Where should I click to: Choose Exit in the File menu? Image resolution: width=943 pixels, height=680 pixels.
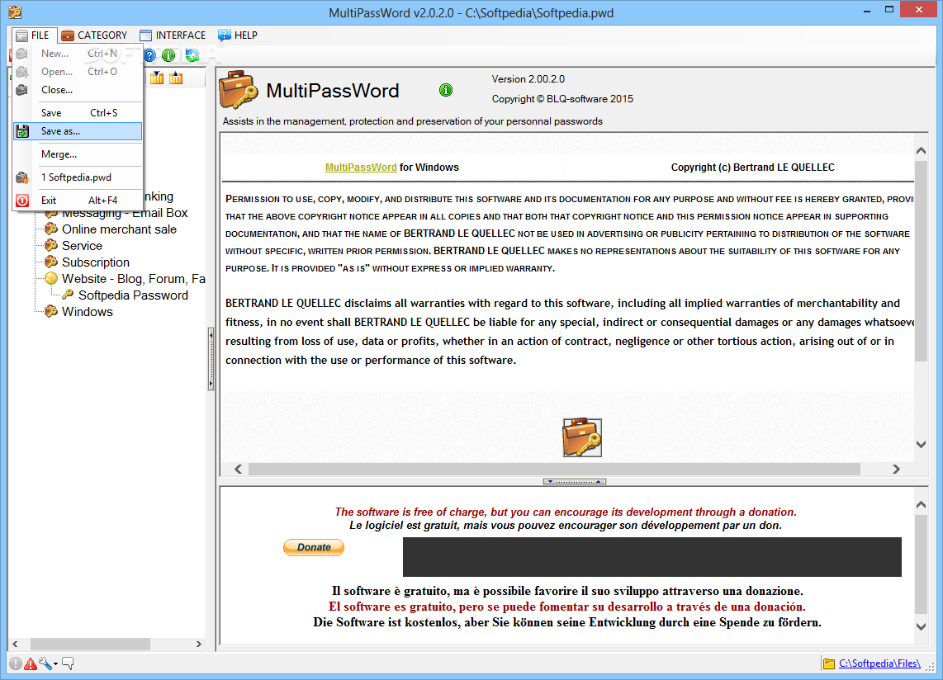(x=78, y=201)
